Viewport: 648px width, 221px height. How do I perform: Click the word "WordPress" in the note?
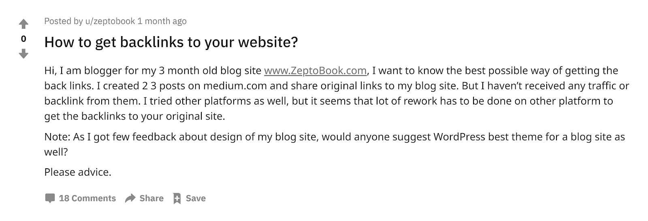(x=459, y=137)
